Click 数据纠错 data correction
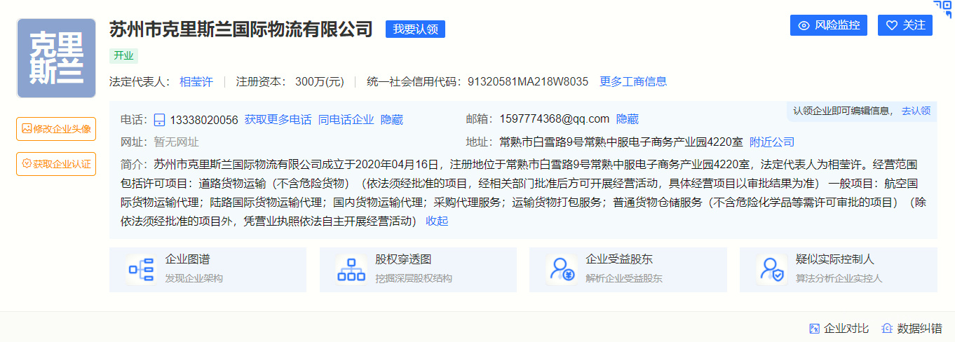955x342 pixels. coord(912,329)
